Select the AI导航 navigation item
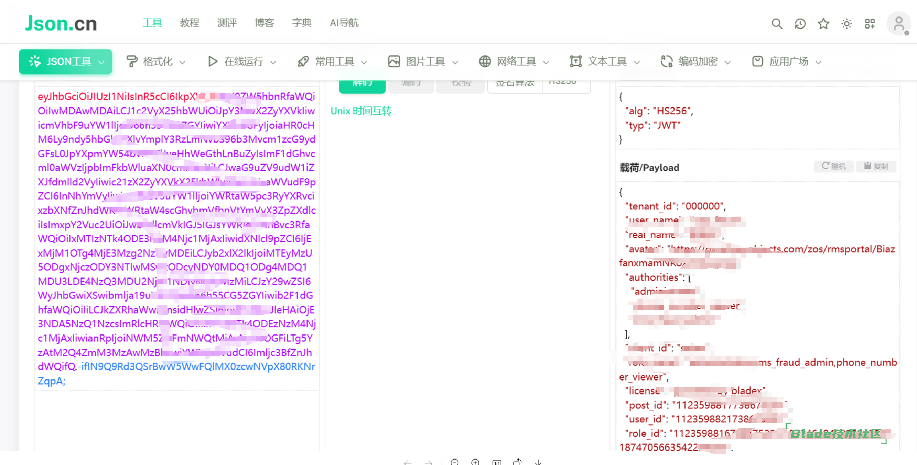This screenshot has width=917, height=465. tap(344, 23)
